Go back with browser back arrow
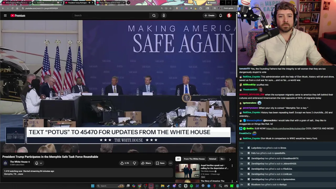Screen dimensions: 336x189 click(3, 8)
